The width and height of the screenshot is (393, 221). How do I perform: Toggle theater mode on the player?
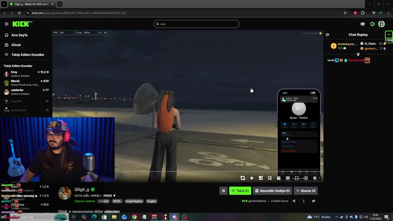tap(288, 178)
